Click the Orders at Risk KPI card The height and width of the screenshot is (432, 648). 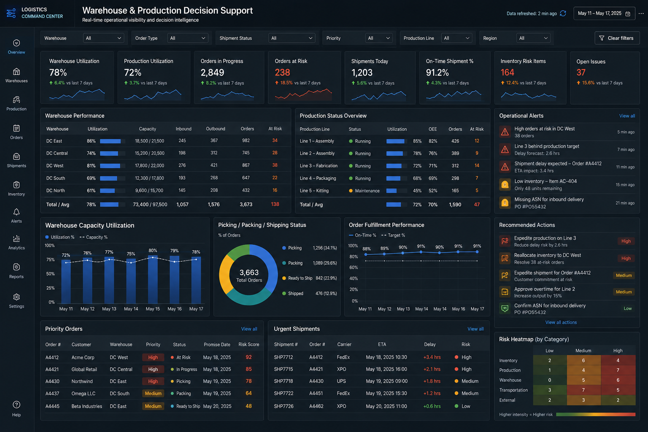pyautogui.click(x=304, y=78)
